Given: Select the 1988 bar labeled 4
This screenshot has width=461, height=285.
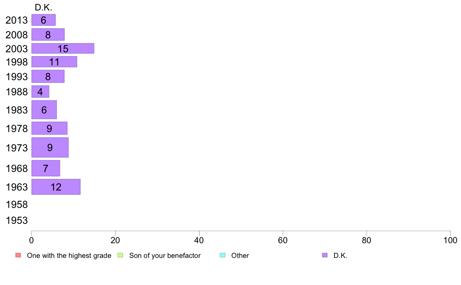Looking at the screenshot, I should (x=40, y=91).
